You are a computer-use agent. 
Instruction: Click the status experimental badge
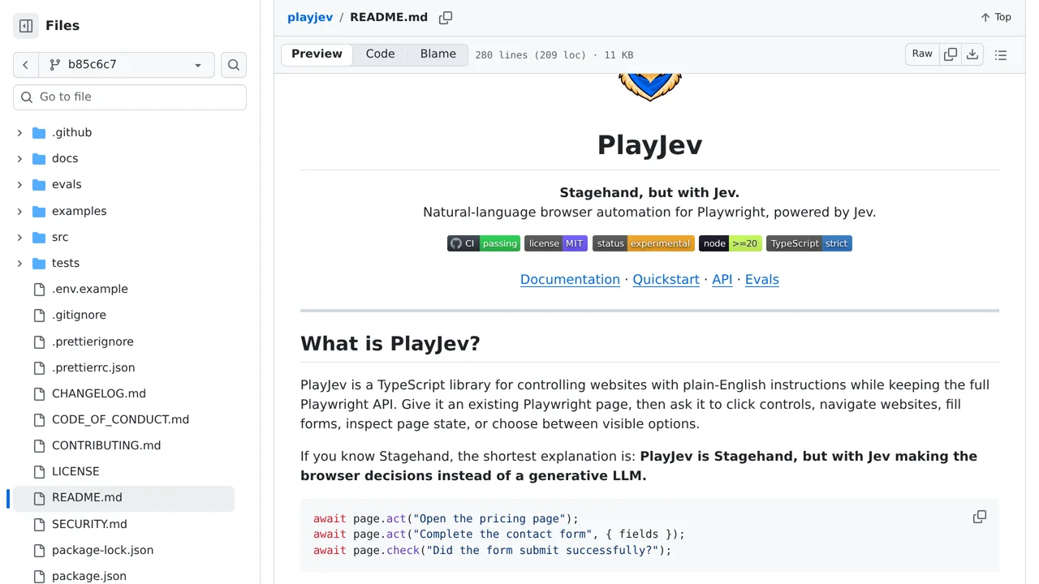point(644,243)
